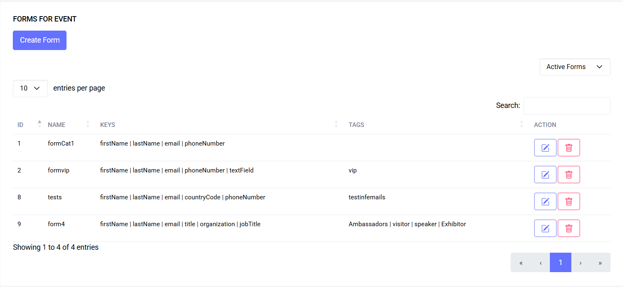Edit the formCat1 form

545,147
